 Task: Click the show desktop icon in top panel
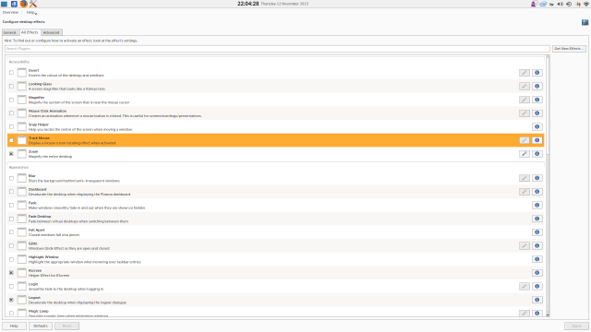(4, 4)
